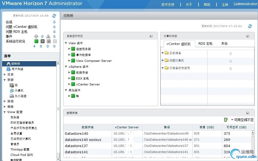258x161 pixels.
Task: Sort by the 路径 column header
Action: 167,127
